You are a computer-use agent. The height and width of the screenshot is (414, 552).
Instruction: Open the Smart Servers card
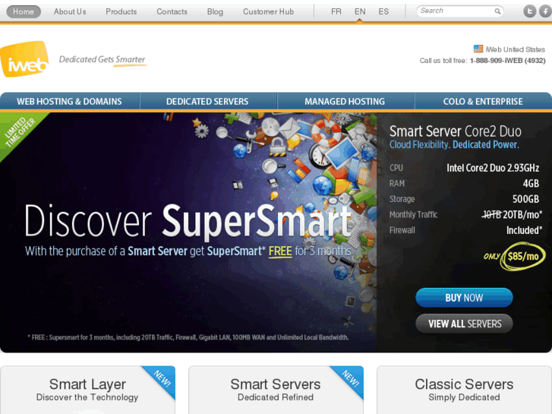[x=276, y=390]
